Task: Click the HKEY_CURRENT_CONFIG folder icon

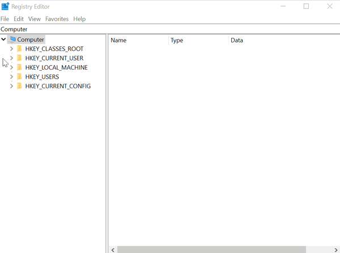Action: (x=19, y=86)
